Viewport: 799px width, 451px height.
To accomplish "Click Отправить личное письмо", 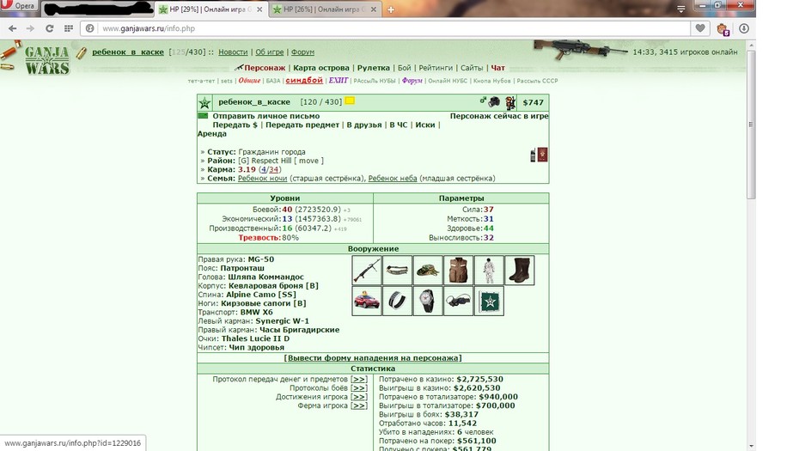I will coord(266,116).
